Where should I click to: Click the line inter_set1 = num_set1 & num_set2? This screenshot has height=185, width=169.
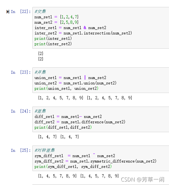70,28
